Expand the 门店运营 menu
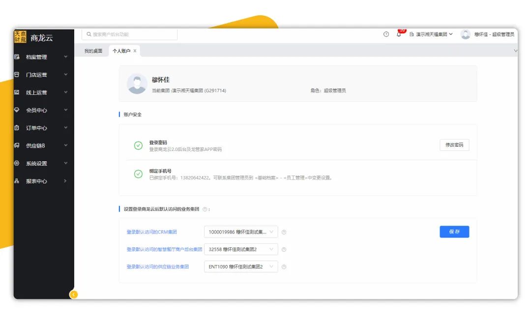The width and height of the screenshot is (531, 326). coord(66,74)
